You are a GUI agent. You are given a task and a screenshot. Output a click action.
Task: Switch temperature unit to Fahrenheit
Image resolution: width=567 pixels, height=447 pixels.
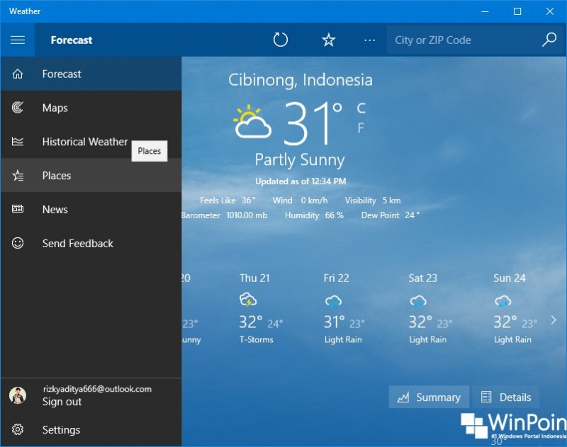(361, 128)
